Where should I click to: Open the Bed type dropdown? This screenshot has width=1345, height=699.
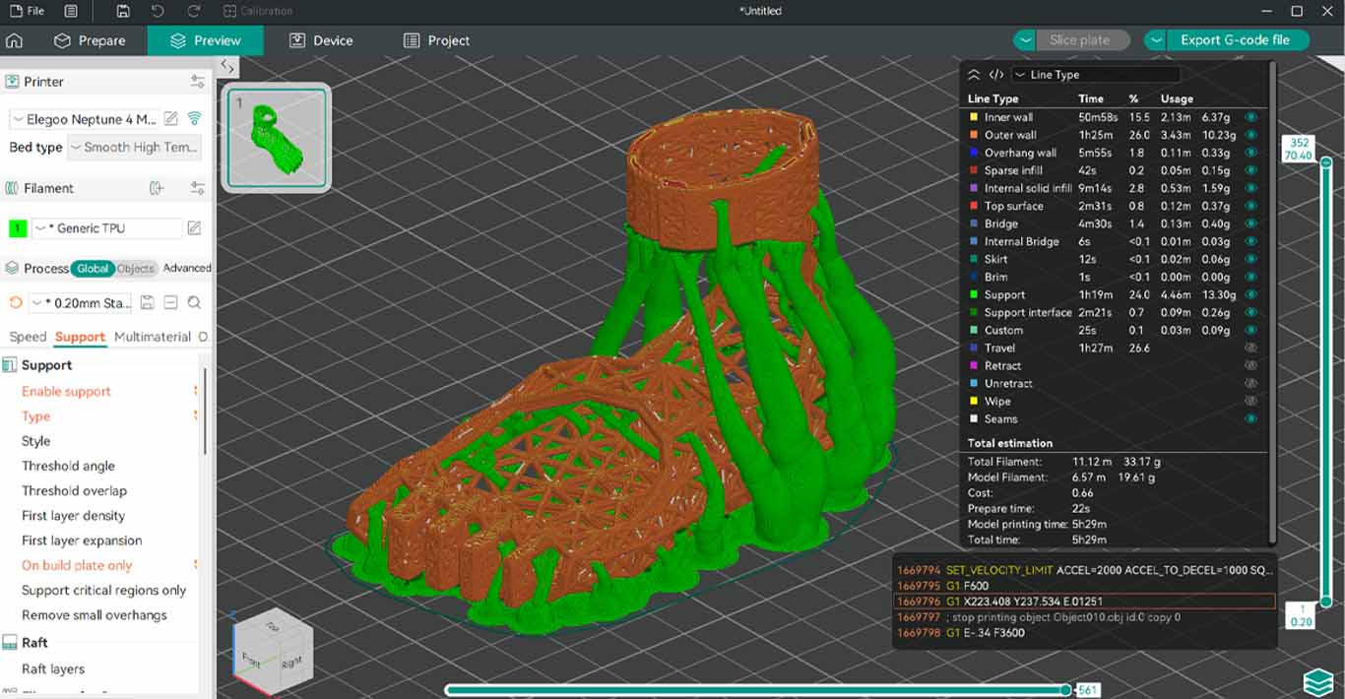(x=134, y=148)
